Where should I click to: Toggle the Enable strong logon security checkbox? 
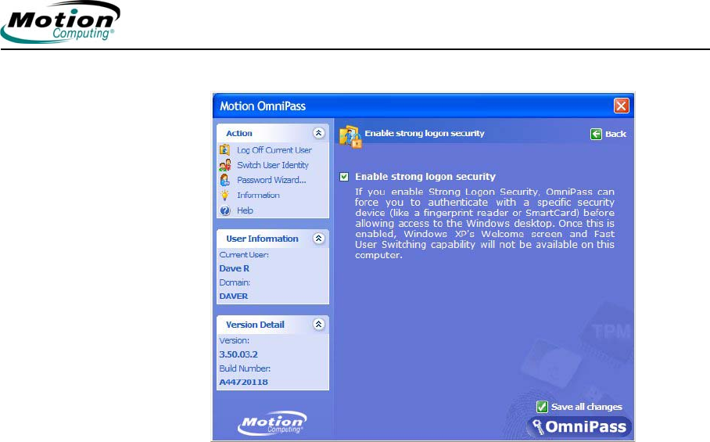(344, 177)
